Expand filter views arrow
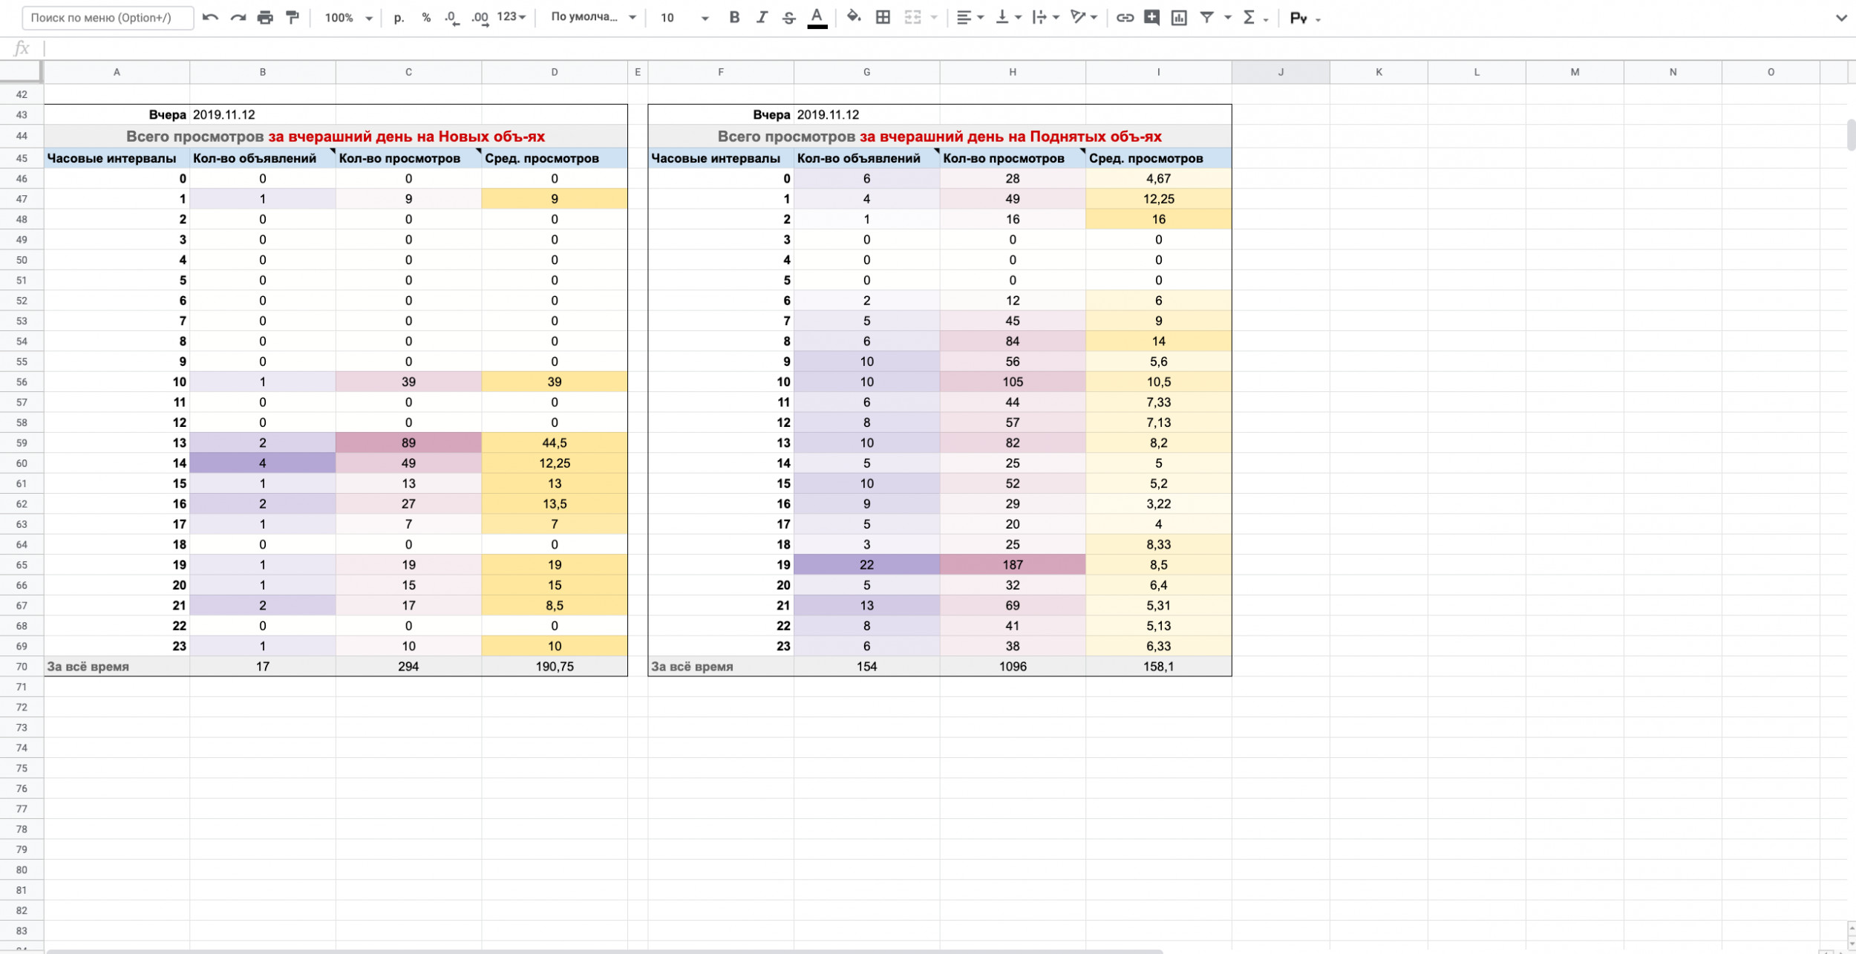Image resolution: width=1856 pixels, height=954 pixels. tap(1228, 17)
